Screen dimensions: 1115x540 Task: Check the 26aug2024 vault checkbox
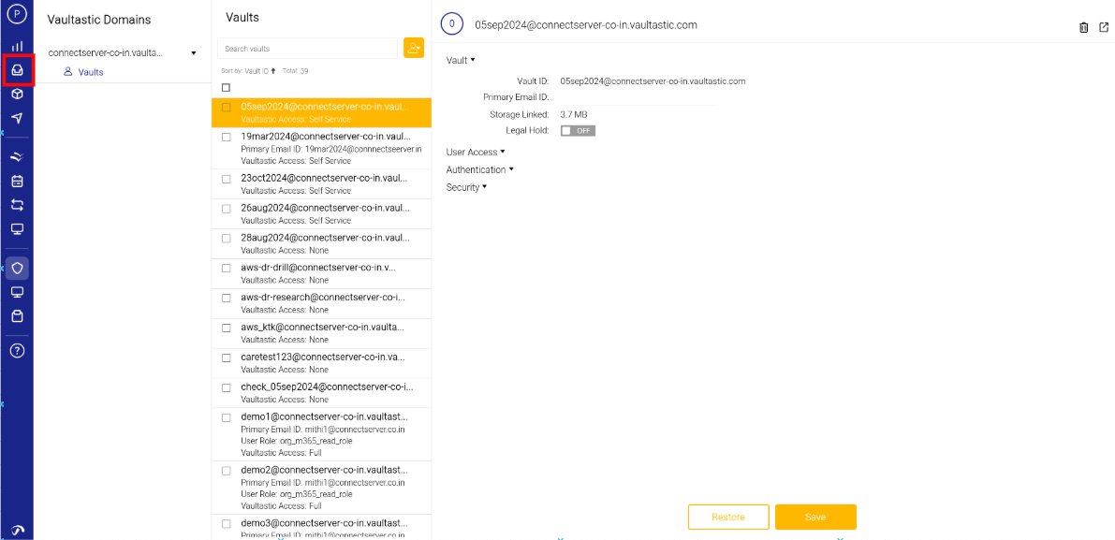coord(227,208)
